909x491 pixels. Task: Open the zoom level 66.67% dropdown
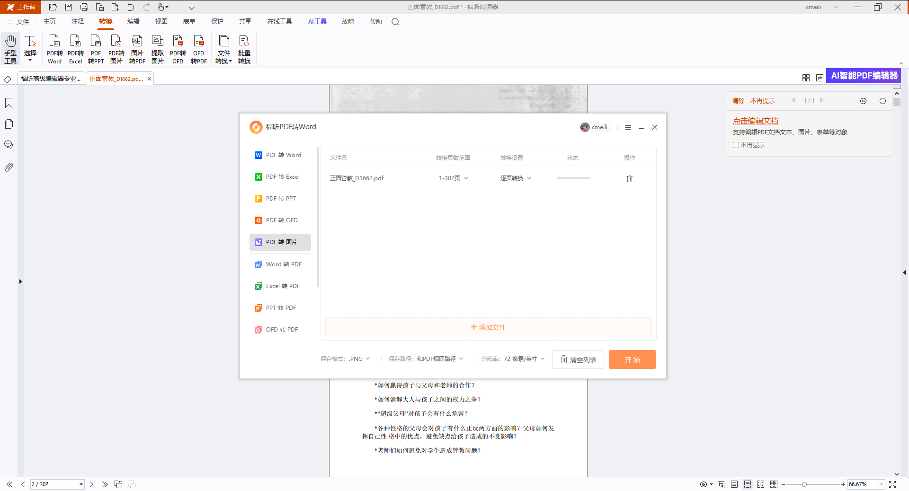click(x=881, y=484)
